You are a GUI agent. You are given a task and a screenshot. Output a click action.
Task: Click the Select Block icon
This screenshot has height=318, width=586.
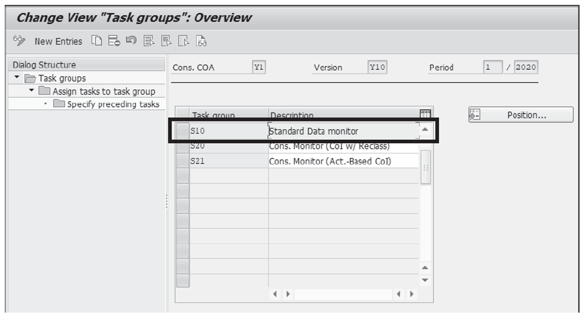coord(166,41)
